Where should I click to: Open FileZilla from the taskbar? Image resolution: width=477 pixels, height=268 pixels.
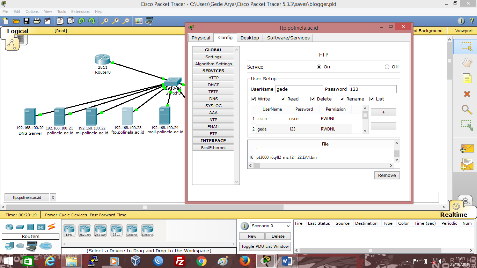[180, 261]
